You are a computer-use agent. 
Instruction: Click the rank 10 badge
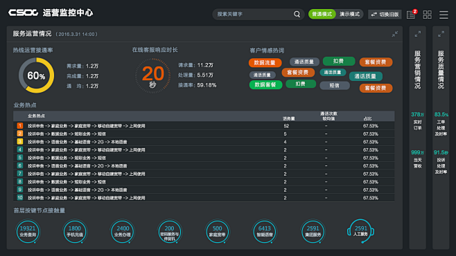click(x=20, y=197)
